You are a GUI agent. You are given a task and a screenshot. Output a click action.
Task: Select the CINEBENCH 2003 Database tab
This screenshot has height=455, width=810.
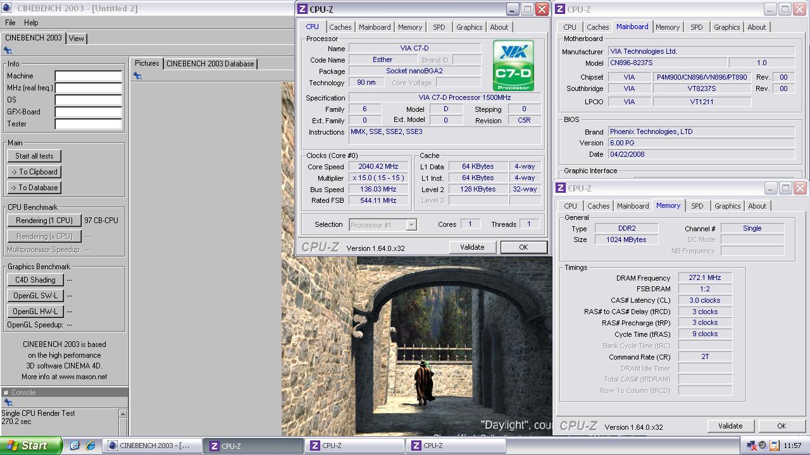click(210, 64)
